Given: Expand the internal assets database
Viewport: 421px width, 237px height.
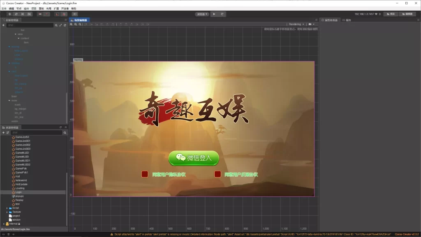Looking at the screenshot, I should point(4,224).
